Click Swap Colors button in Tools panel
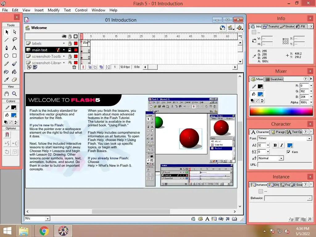Image resolution: width=316 pixels, height=237 pixels. (16, 122)
